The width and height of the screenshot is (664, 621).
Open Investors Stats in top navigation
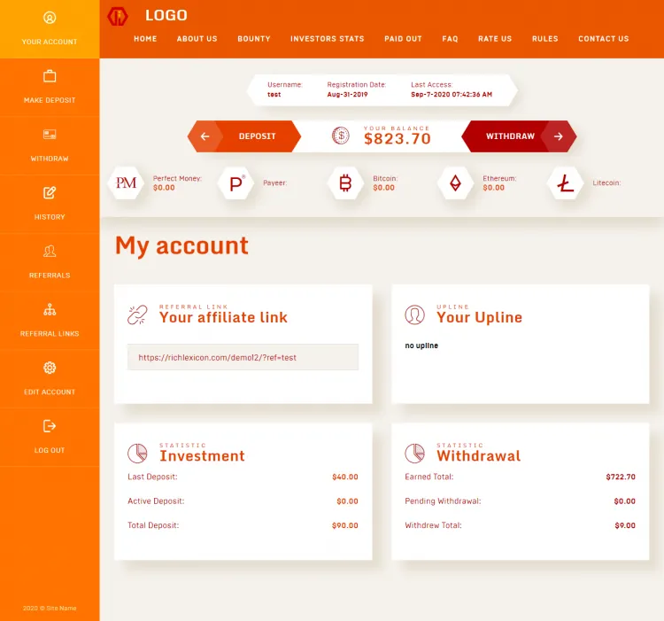[328, 39]
